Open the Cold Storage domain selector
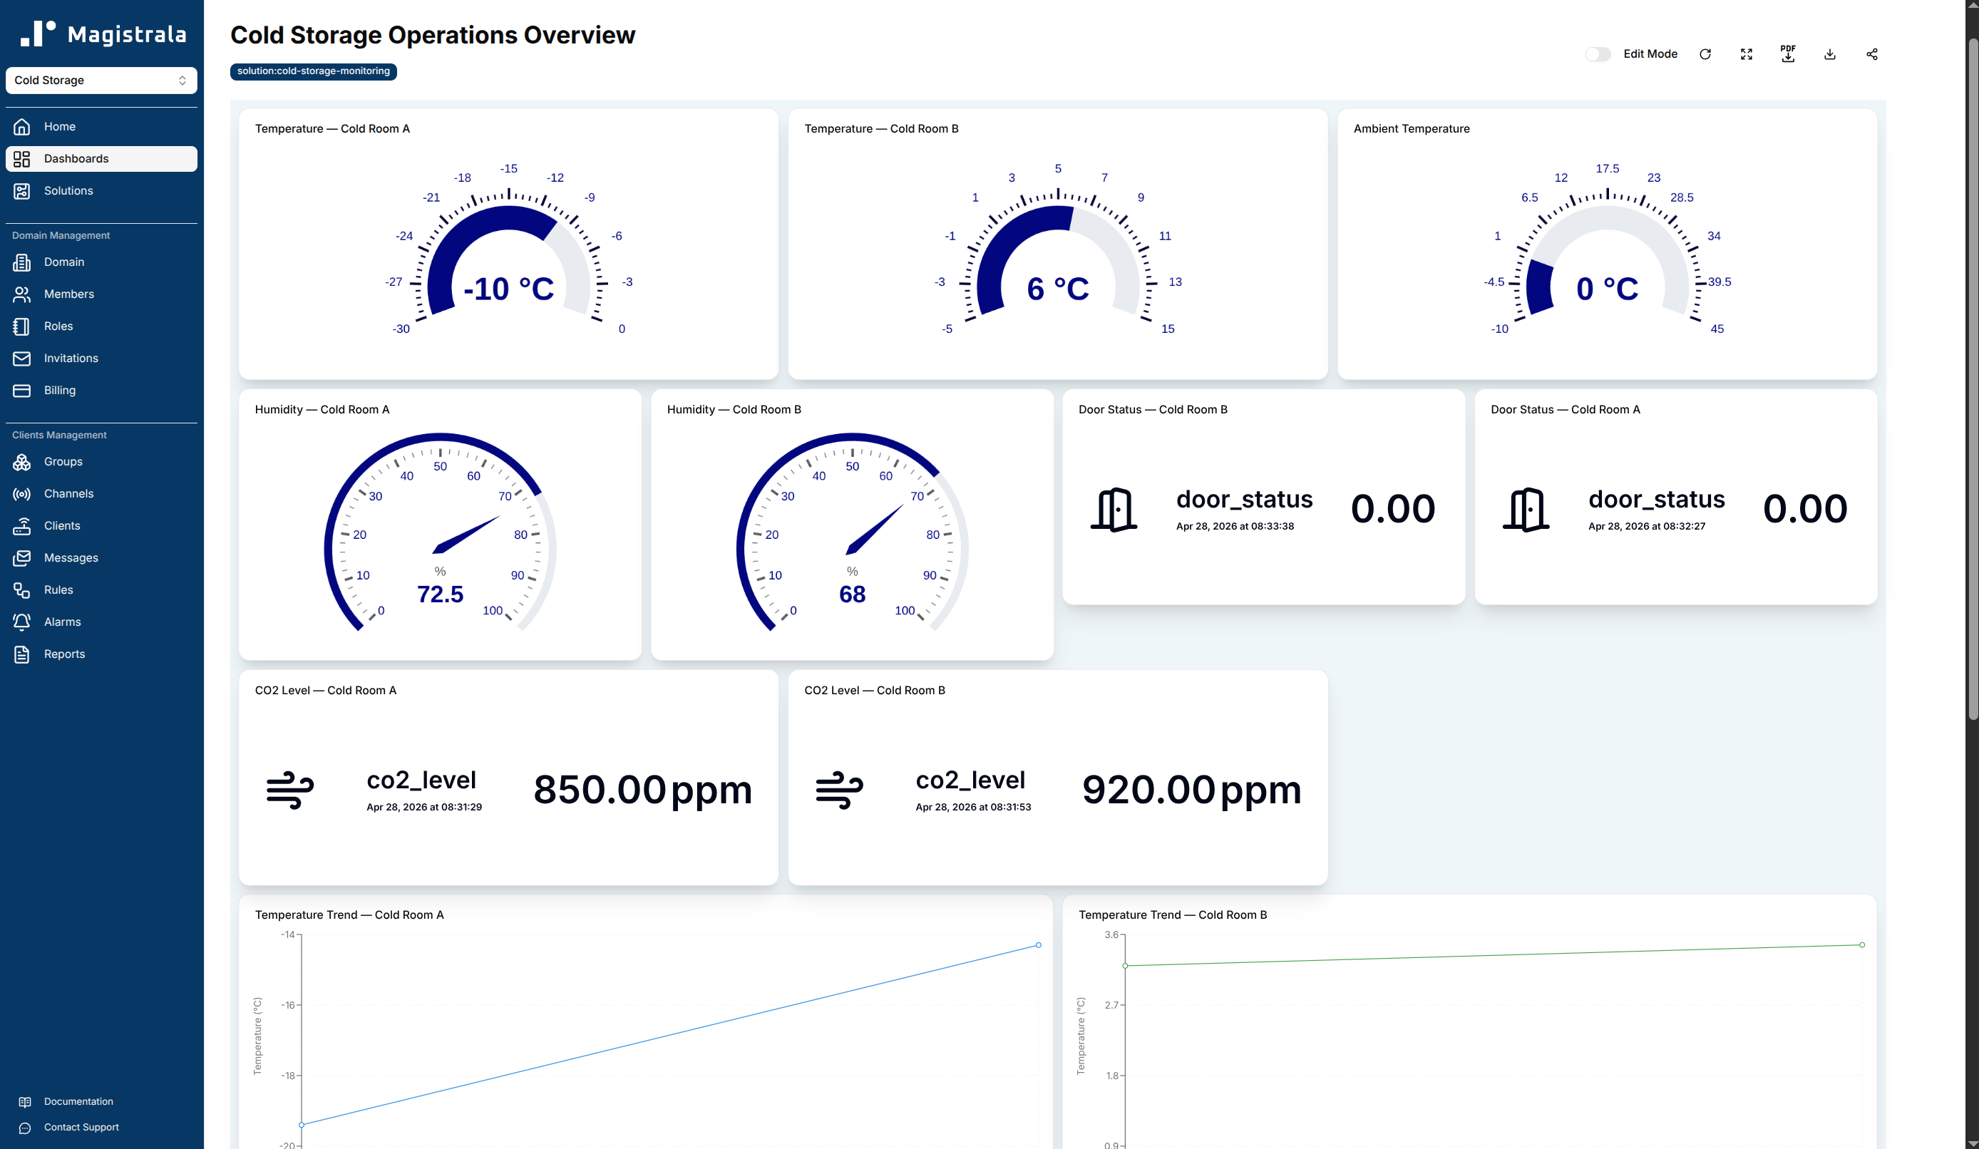 pyautogui.click(x=101, y=80)
